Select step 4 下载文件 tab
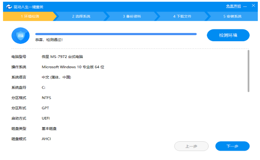The height and width of the screenshot is (160, 260). pos(182,16)
